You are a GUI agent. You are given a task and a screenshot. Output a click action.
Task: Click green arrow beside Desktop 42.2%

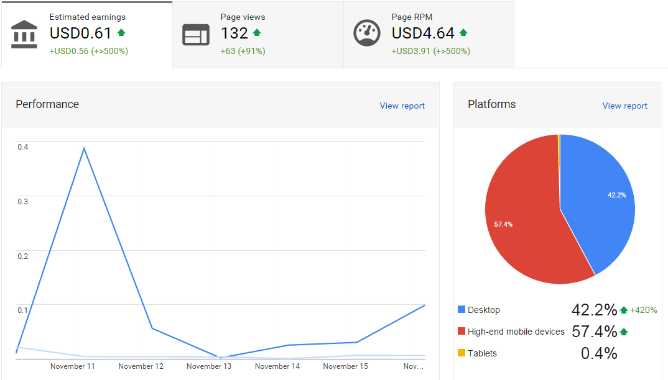click(624, 310)
